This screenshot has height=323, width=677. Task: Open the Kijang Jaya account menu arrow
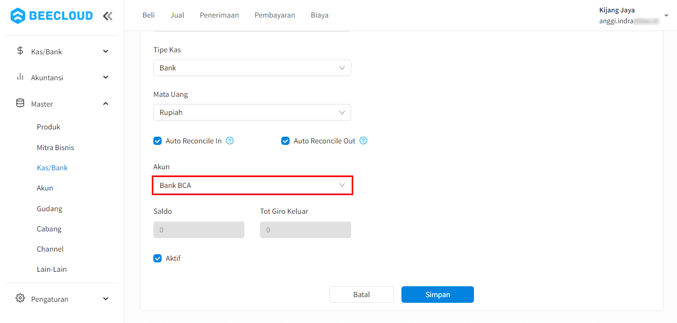[666, 16]
